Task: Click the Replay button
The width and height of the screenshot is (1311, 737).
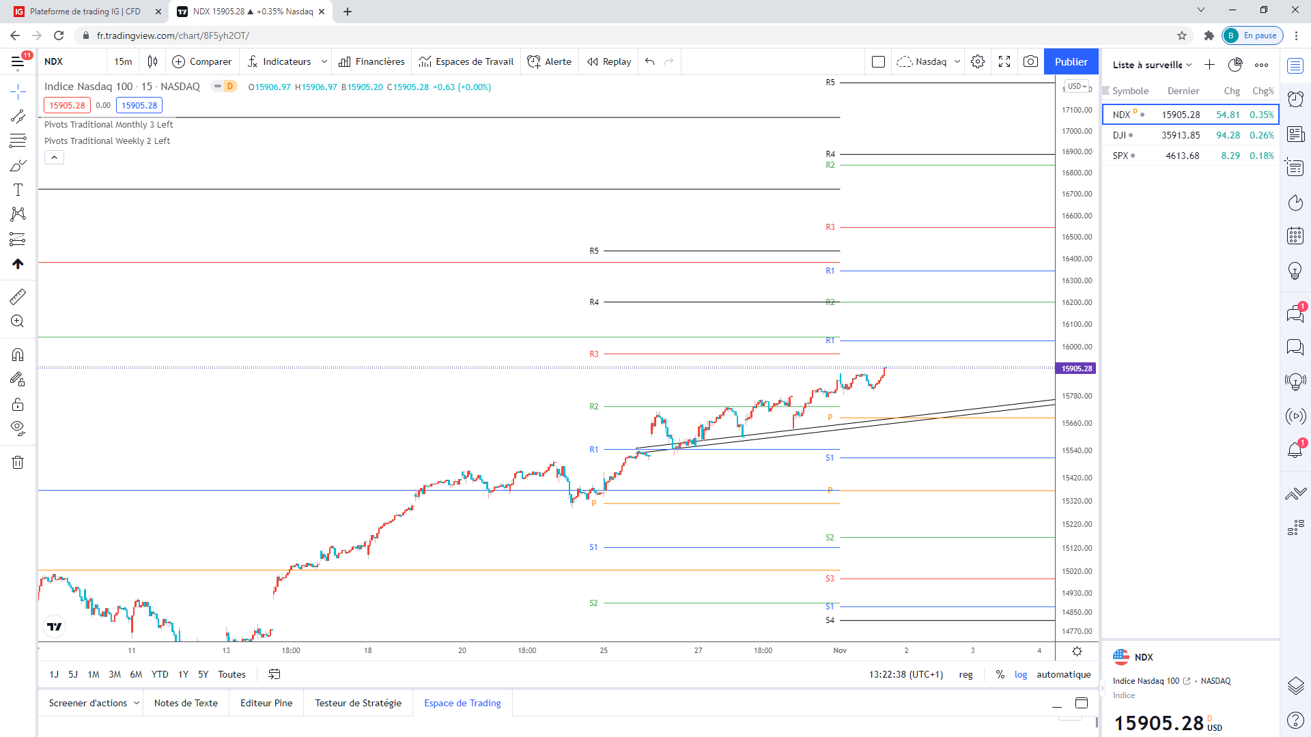Action: point(609,61)
